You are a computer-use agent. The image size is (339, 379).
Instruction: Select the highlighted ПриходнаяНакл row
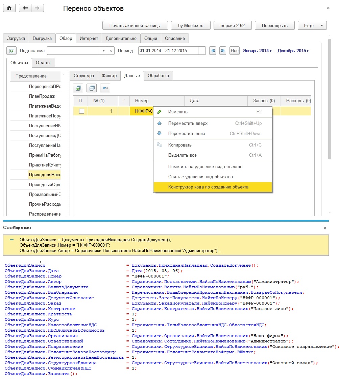[x=35, y=175]
